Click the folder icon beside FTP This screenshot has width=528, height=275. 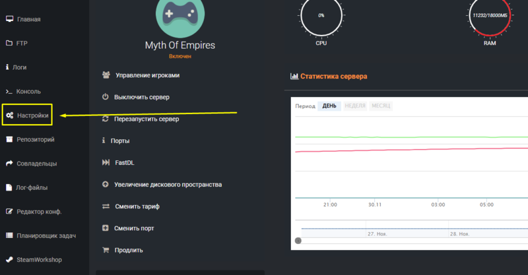coord(9,44)
